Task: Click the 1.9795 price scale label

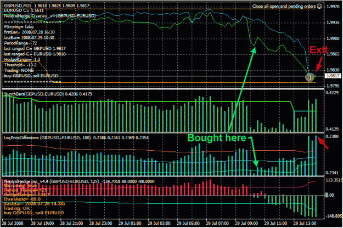Action: pyautogui.click(x=333, y=86)
